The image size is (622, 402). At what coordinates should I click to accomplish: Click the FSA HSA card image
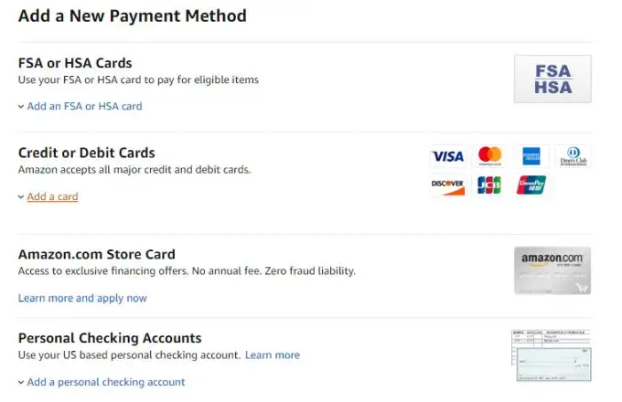tap(552, 79)
